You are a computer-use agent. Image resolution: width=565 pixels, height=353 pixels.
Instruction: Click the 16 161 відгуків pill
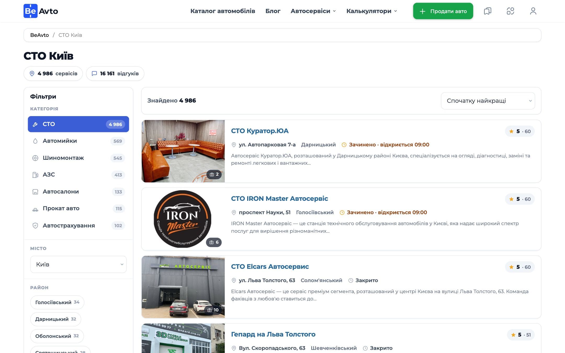pos(115,73)
